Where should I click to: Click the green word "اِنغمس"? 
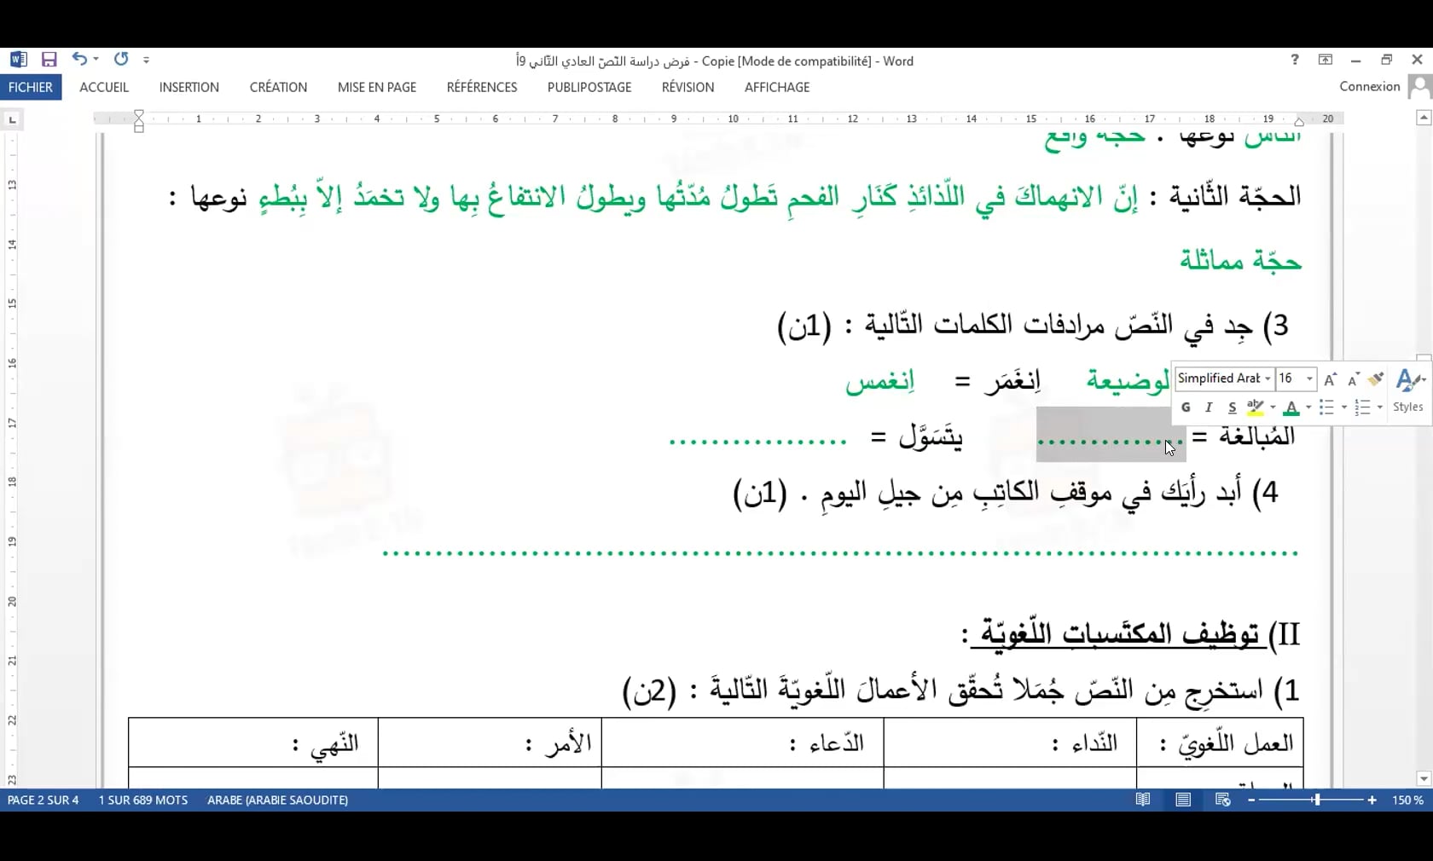(880, 380)
